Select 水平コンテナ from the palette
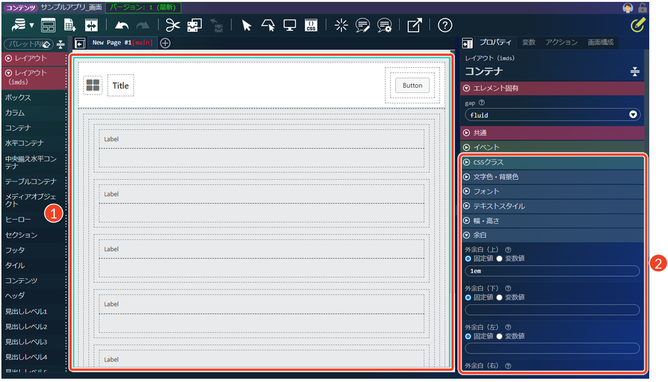The height and width of the screenshot is (382, 668). coord(24,143)
